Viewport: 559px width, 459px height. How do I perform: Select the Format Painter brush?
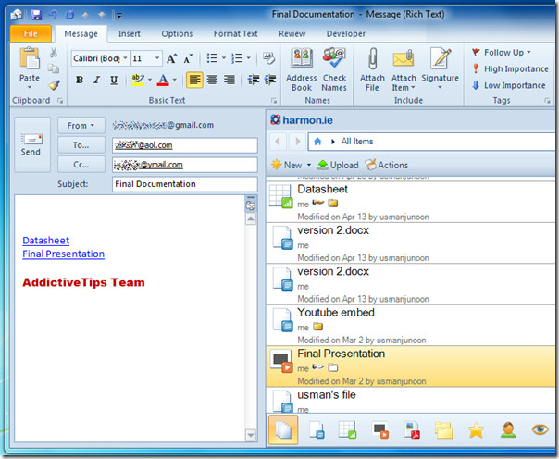pyautogui.click(x=54, y=85)
